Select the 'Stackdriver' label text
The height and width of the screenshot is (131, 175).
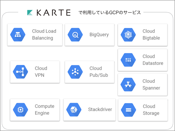click(x=100, y=109)
